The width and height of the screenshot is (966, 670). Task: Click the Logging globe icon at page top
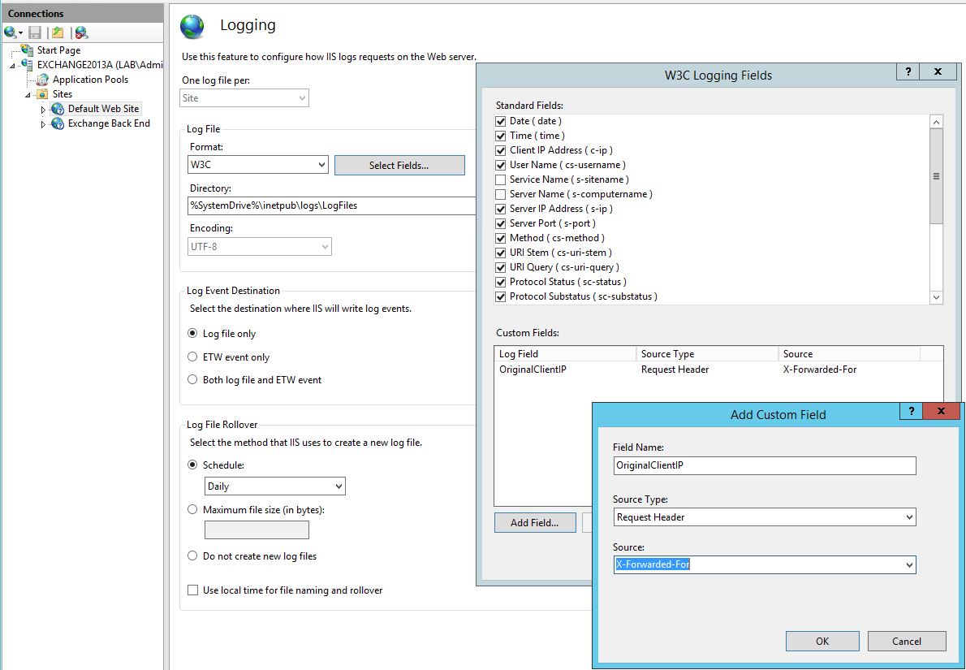point(192,25)
